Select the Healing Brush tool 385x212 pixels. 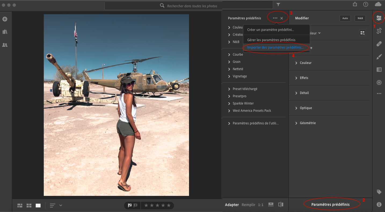(379, 44)
